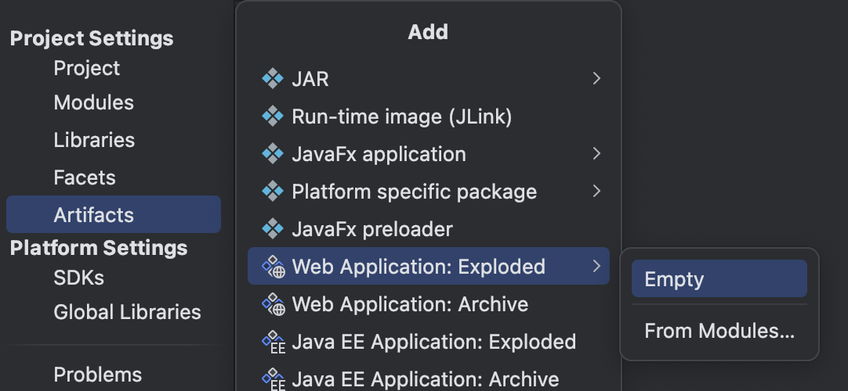Select JavaFx application menu entry

429,154
